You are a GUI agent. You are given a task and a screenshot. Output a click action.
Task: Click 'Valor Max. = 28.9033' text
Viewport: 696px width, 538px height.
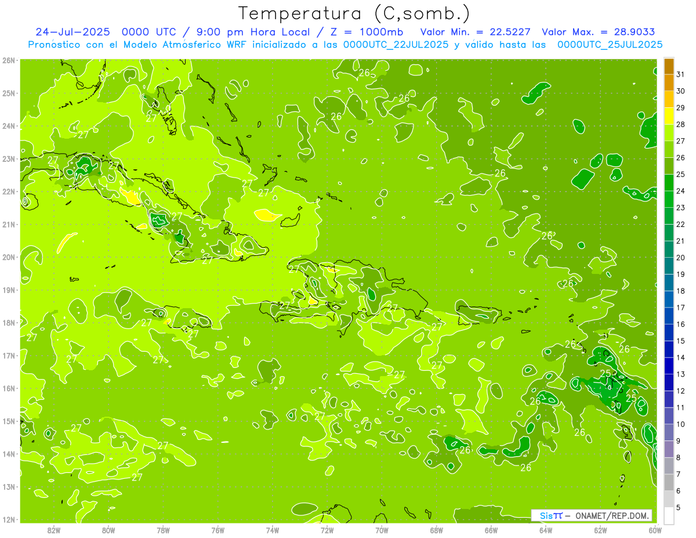[x=600, y=32]
